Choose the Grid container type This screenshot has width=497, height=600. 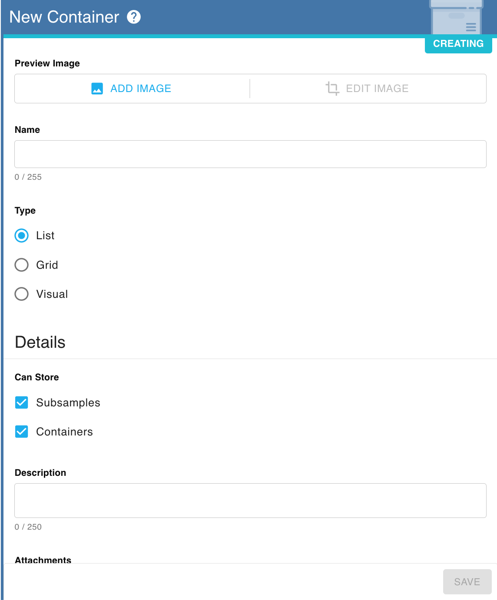(22, 265)
